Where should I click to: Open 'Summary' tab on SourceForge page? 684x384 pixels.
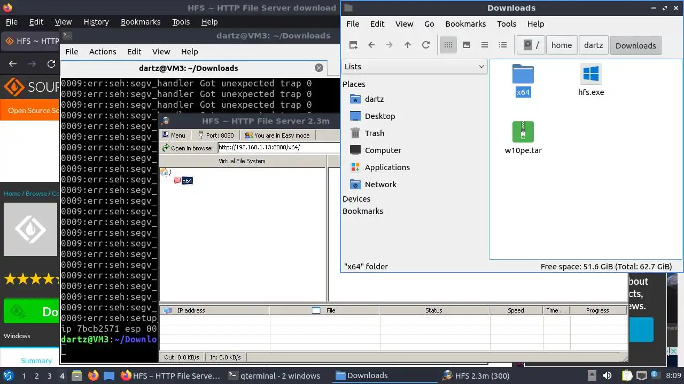[x=36, y=361]
